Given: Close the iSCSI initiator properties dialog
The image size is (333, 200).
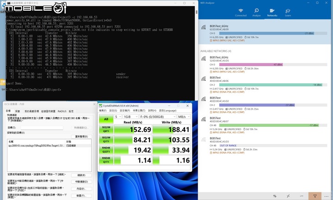Looking at the screenshot, I should click(94, 104).
